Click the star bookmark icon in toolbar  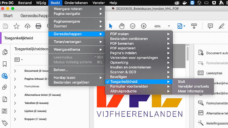[16, 26]
